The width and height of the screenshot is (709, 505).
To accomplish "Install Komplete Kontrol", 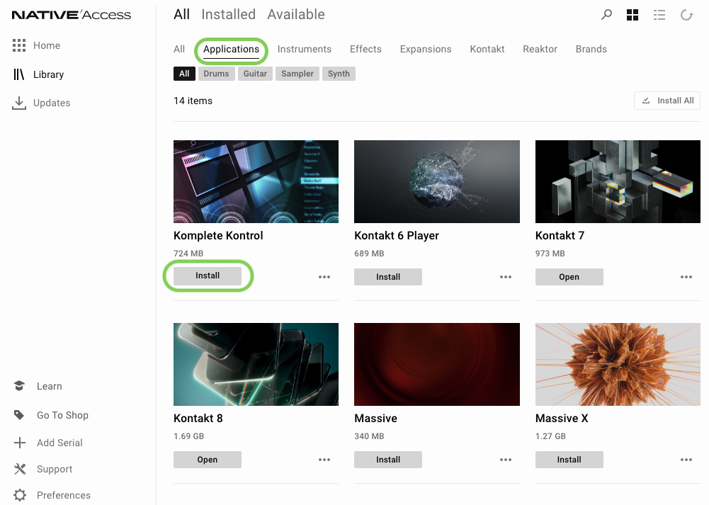I will pos(208,276).
